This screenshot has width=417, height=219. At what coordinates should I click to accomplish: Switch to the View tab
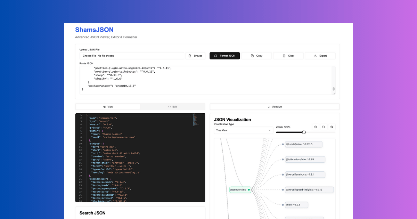(x=108, y=107)
